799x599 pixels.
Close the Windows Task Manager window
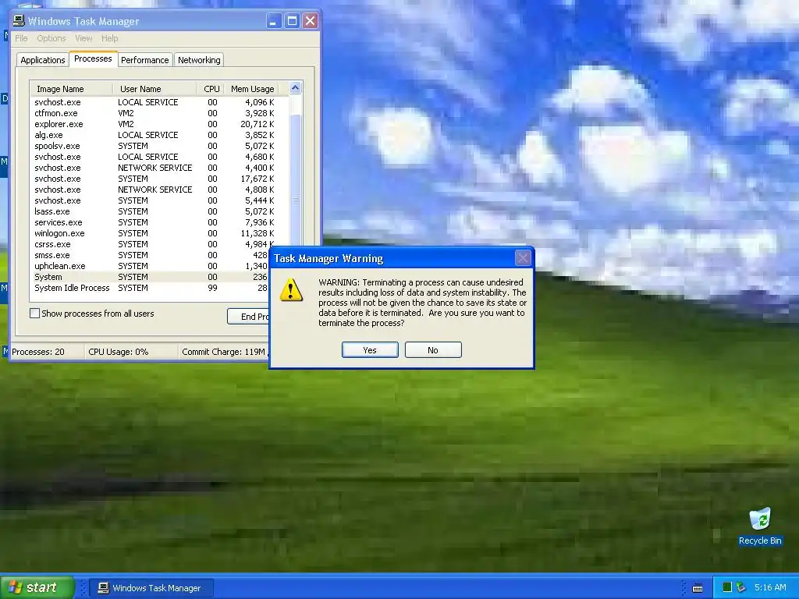tap(311, 21)
